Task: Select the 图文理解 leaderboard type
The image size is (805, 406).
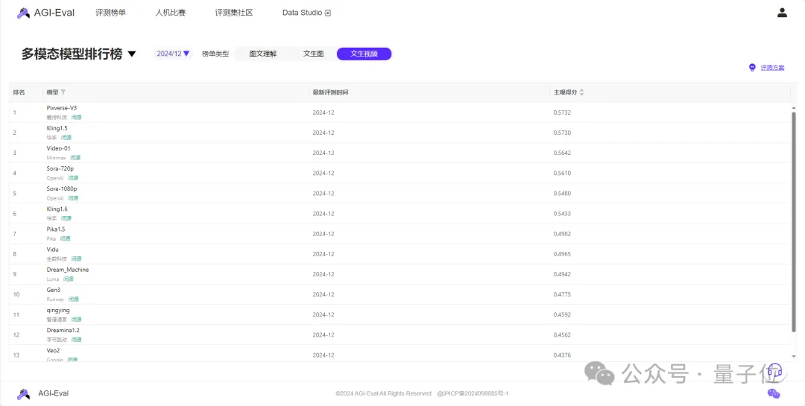Action: pyautogui.click(x=262, y=54)
